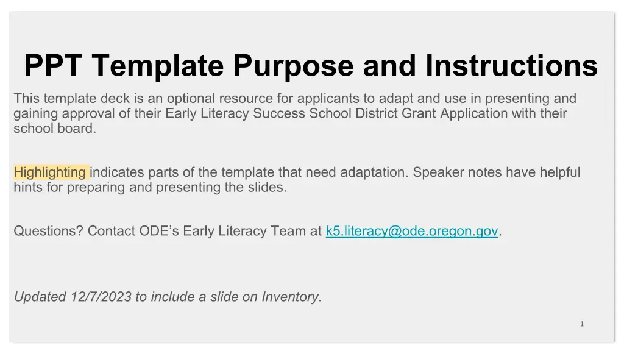Click the yellow highlighted word 'Highlighting'
624x351 pixels.
point(50,172)
